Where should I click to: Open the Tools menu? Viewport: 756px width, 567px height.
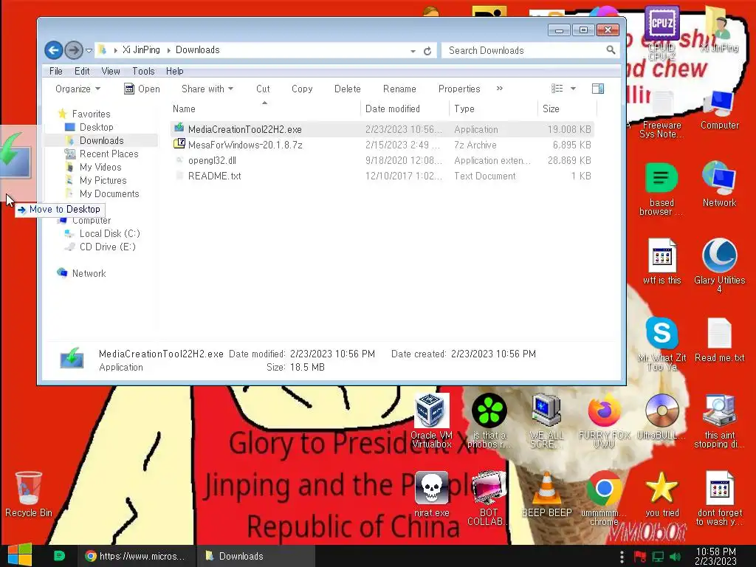point(143,71)
